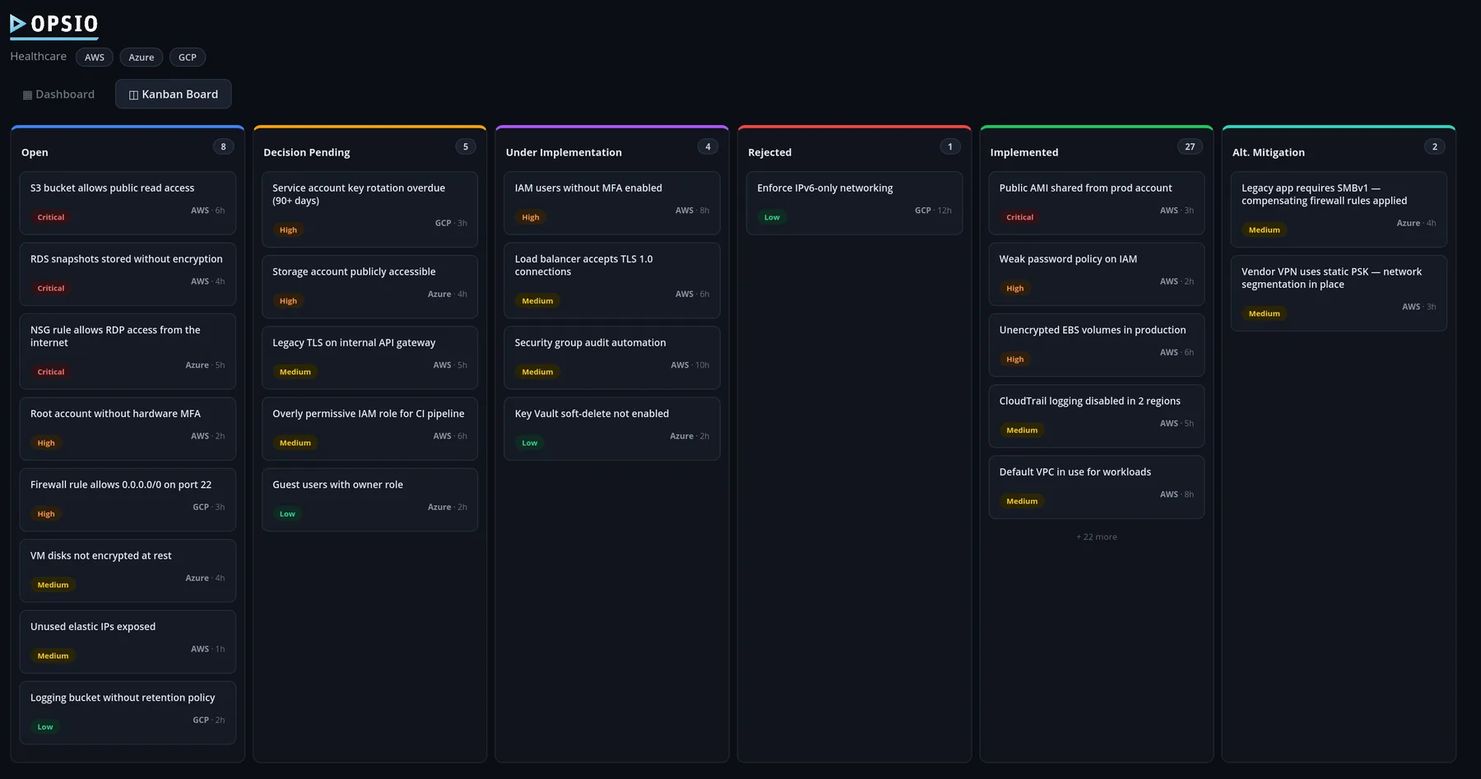Click the Healthcare label
Viewport: 1481px width, 779px height.
(39, 57)
